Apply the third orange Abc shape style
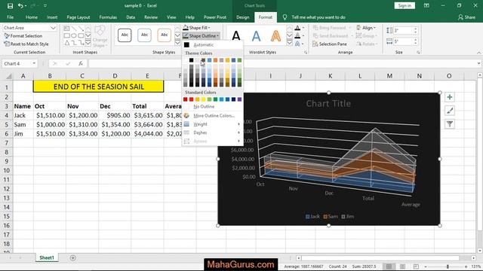Image resolution: width=483 pixels, height=271 pixels. (165, 35)
